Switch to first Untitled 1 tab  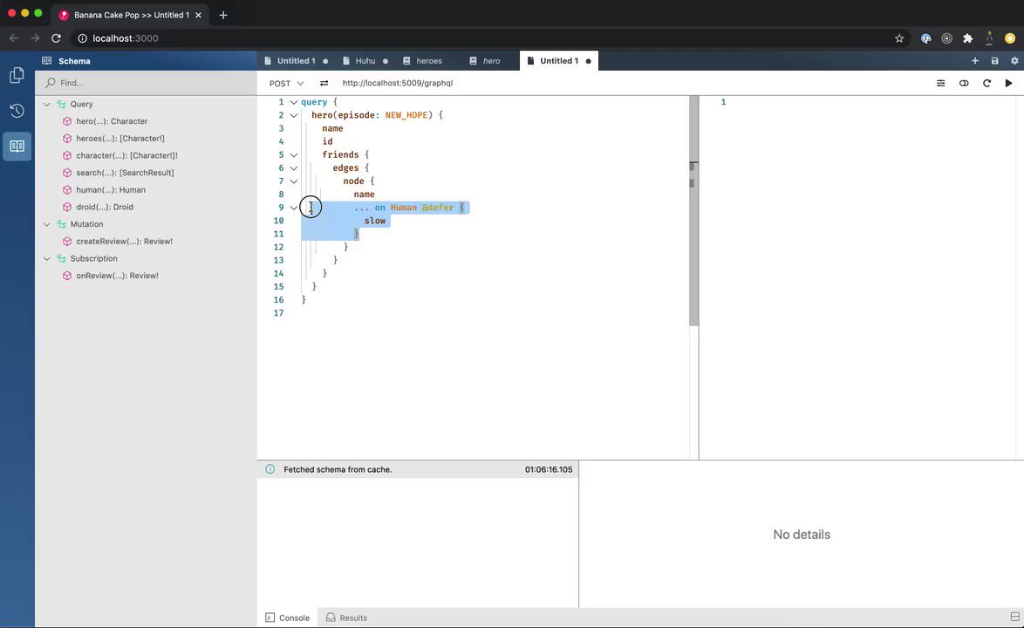point(296,61)
